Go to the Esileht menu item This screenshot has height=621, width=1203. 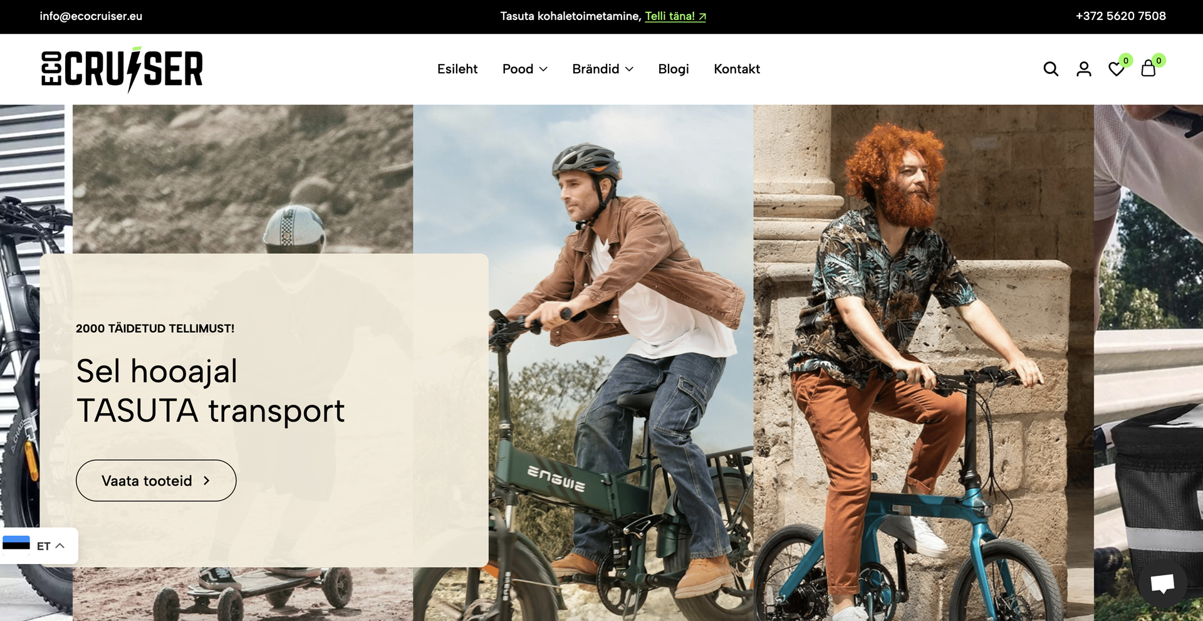[457, 69]
